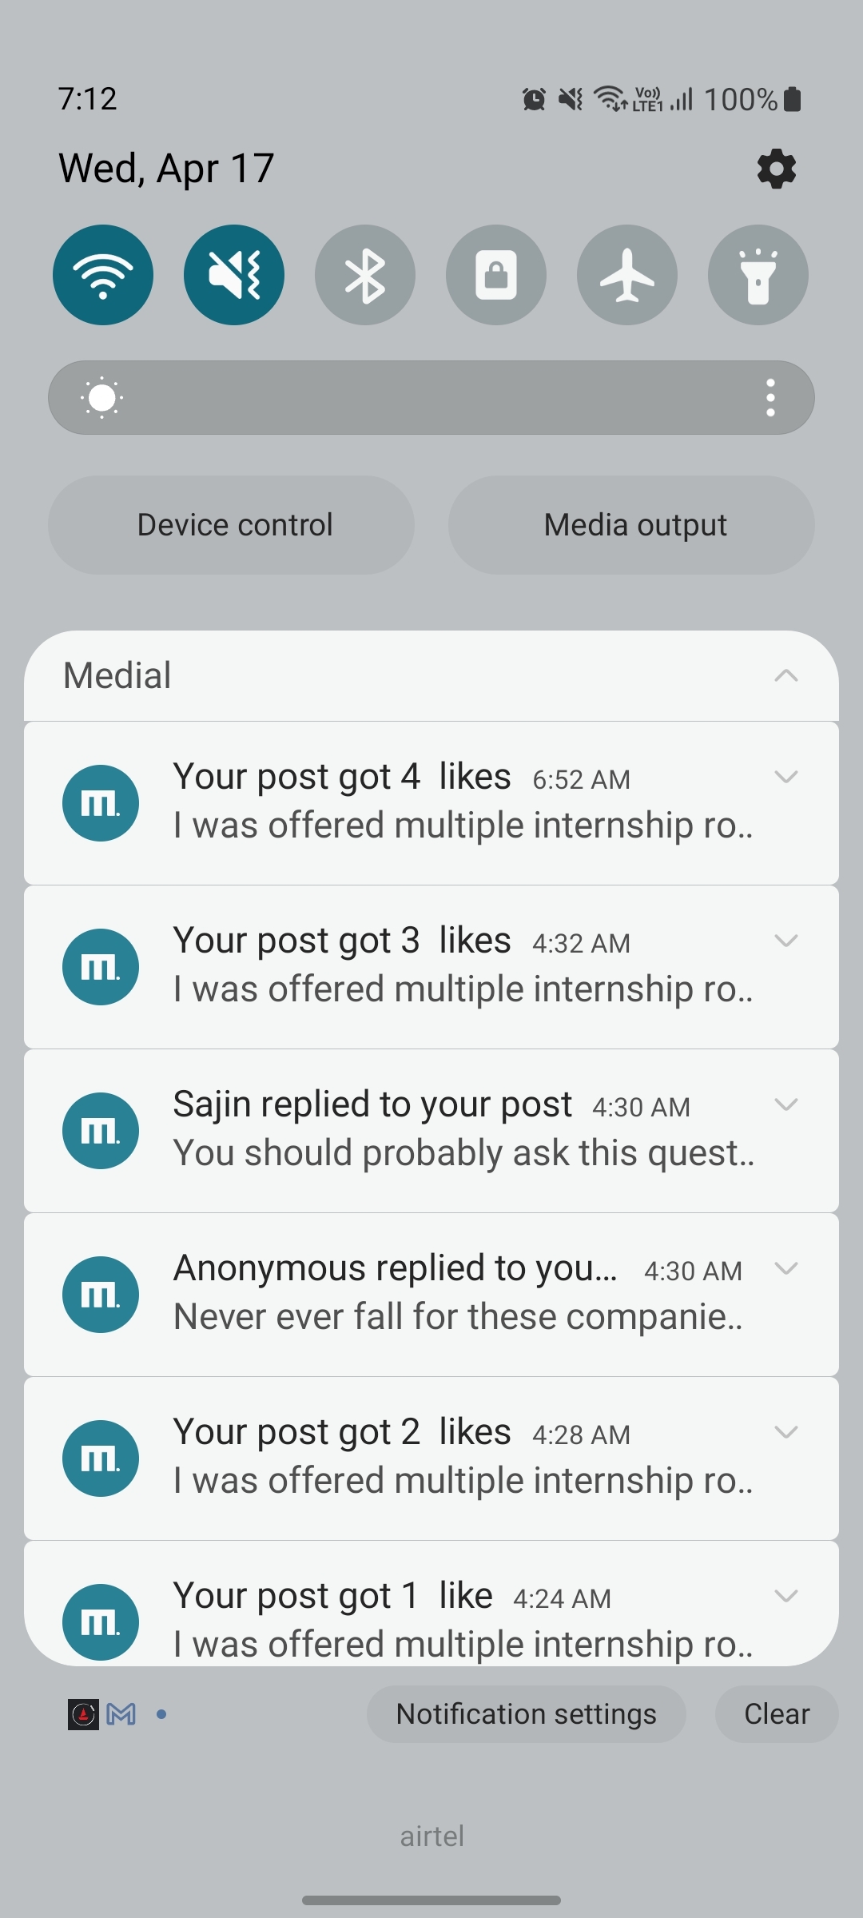Enable Airplane mode
The width and height of the screenshot is (863, 1918).
[x=627, y=275]
